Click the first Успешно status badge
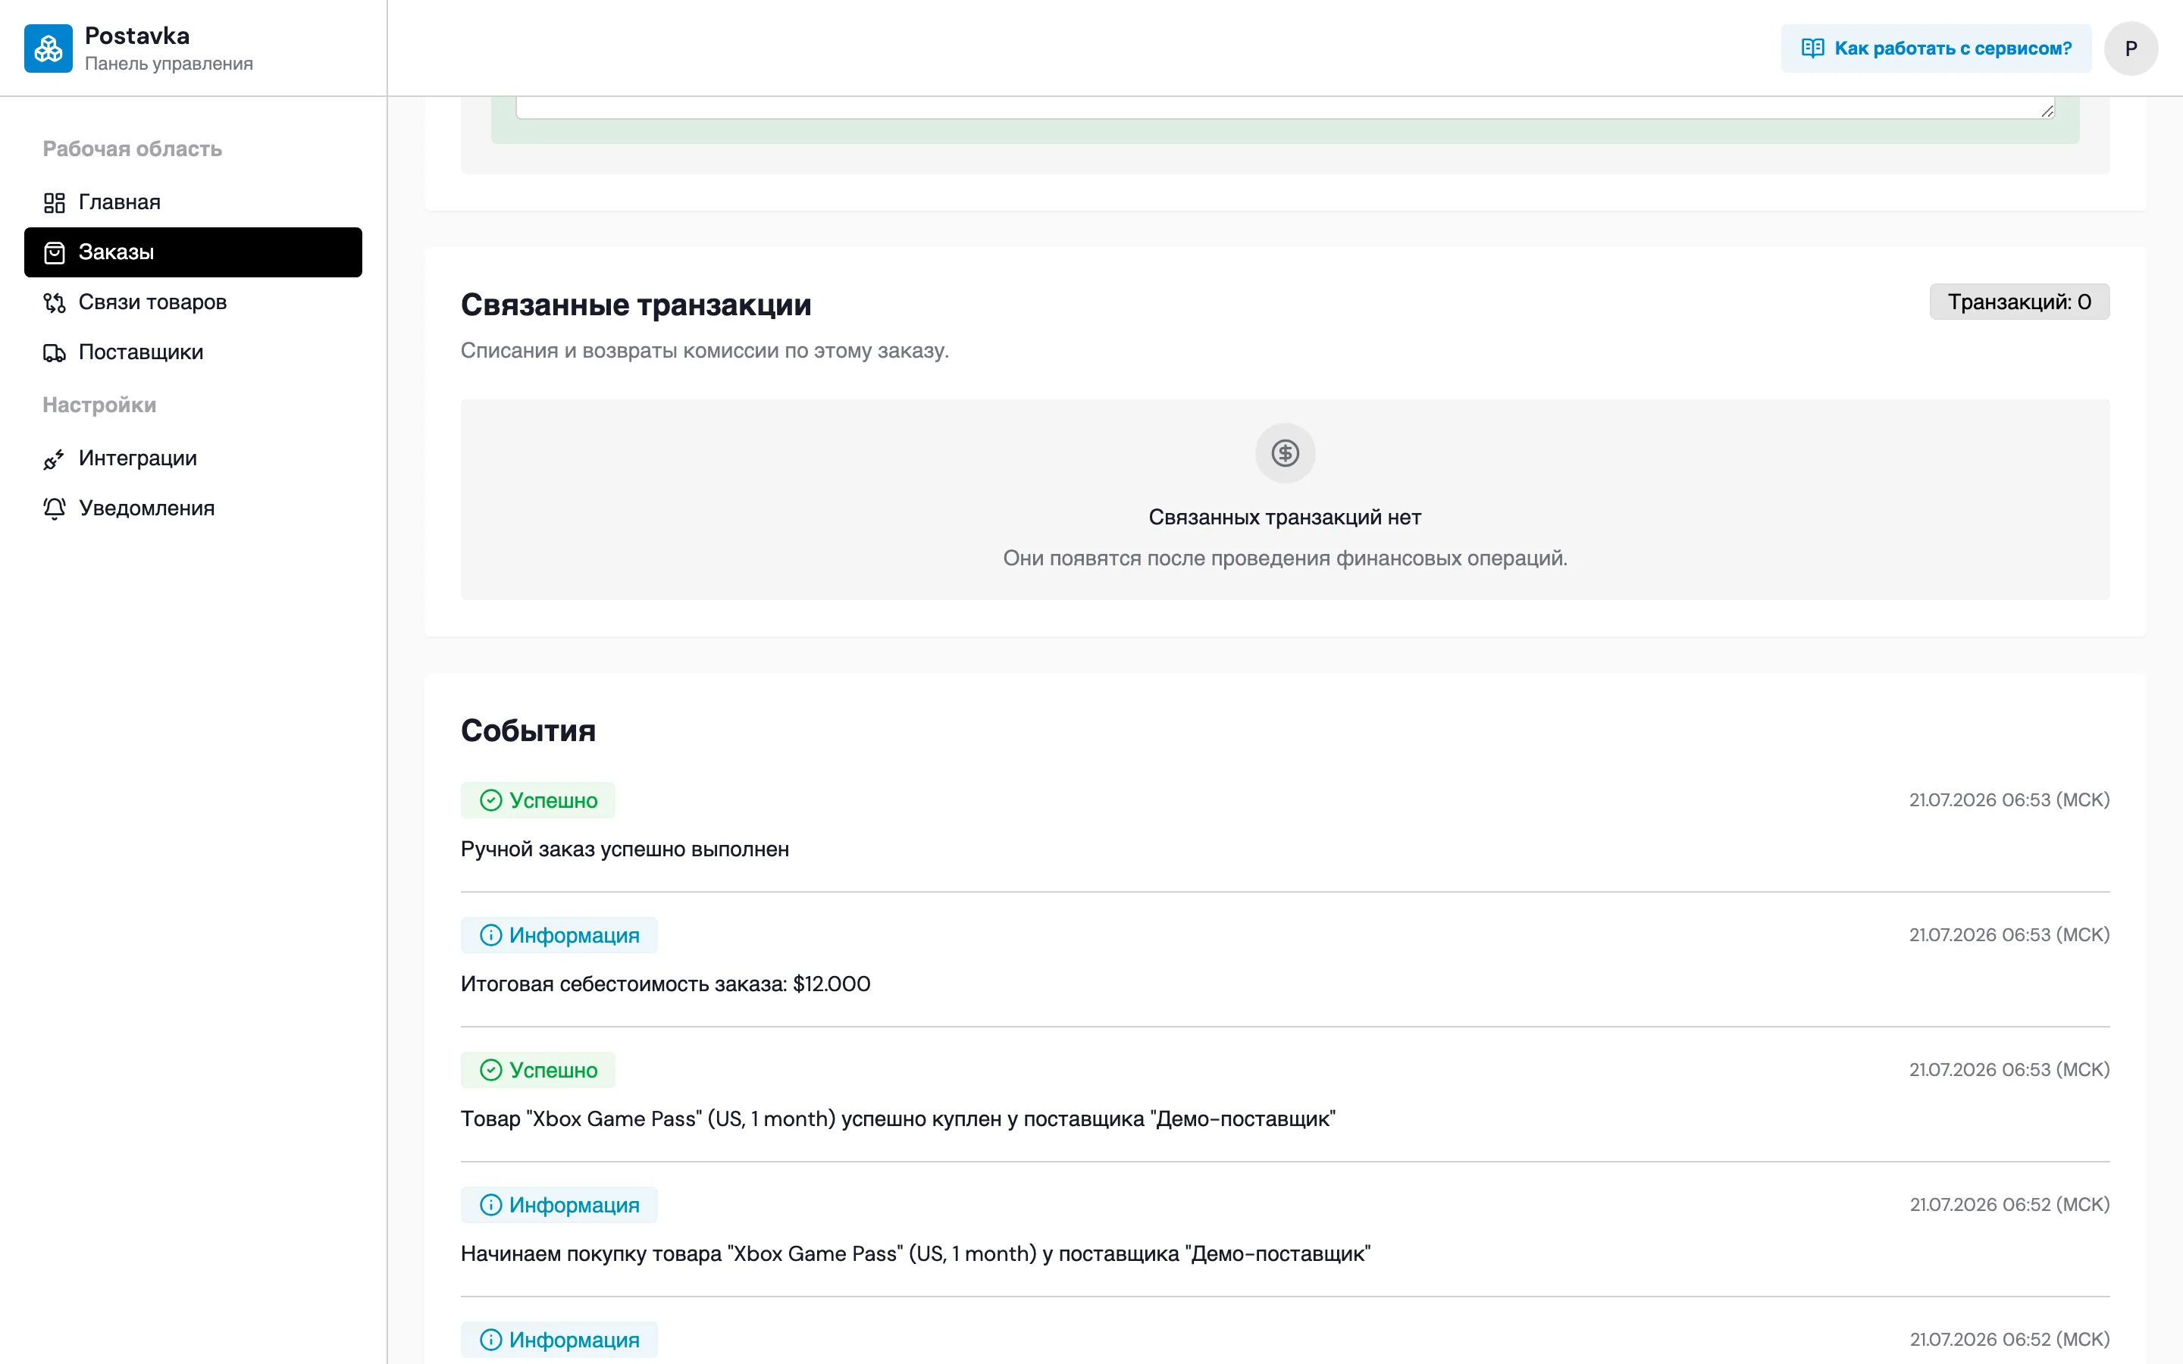2183x1364 pixels. click(537, 800)
